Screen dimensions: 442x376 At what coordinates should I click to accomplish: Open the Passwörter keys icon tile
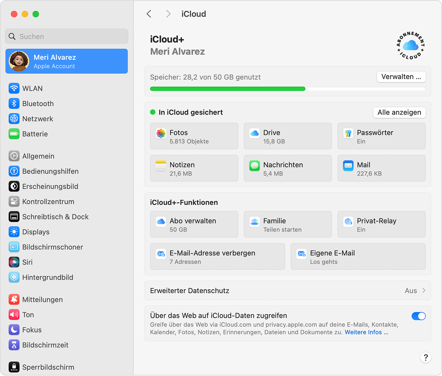pyautogui.click(x=348, y=134)
